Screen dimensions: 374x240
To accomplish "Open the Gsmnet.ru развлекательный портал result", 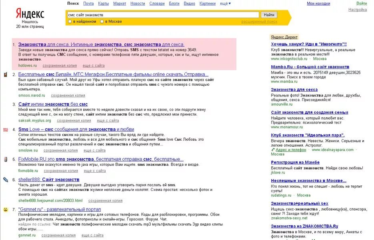I will tap(59, 210).
